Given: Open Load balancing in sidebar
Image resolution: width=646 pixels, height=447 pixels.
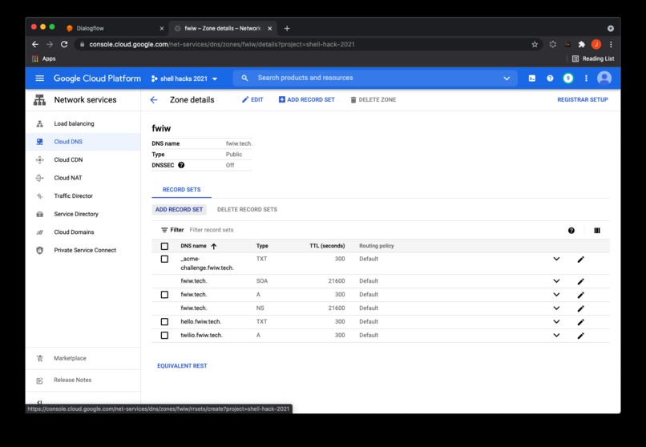Looking at the screenshot, I should coord(83,123).
